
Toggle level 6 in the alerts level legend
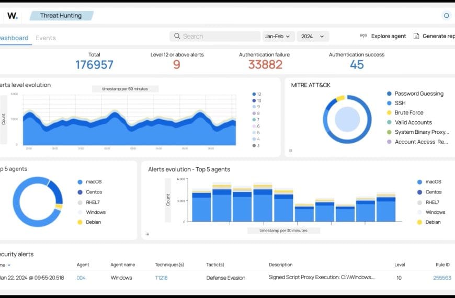256,126
